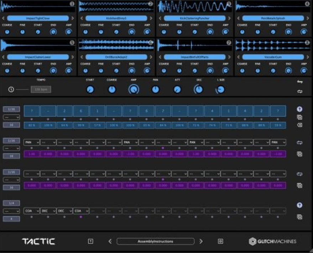The image size is (313, 253).
Task: Click the DrillBurstAdapt2 sample name button
Action: 116,57
